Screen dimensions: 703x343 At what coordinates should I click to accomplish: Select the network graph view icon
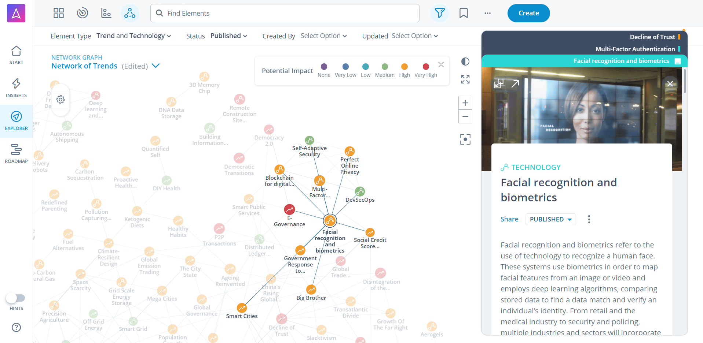[x=130, y=13]
